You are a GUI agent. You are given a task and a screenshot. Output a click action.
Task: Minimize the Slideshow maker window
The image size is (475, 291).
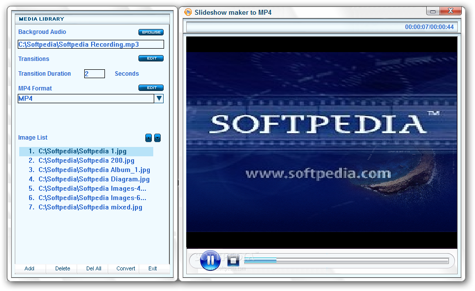[433, 11]
